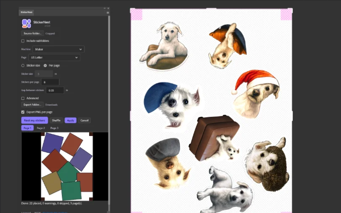Enable the Advanced checkbox

coord(23,98)
